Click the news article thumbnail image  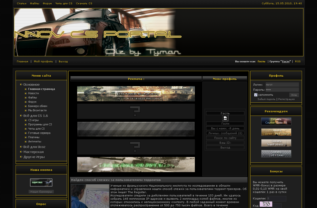(x=90, y=196)
